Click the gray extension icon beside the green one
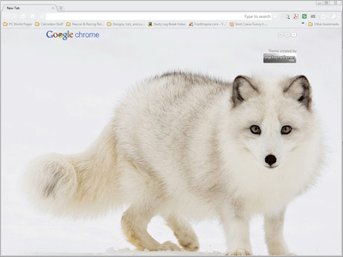 click(x=313, y=16)
